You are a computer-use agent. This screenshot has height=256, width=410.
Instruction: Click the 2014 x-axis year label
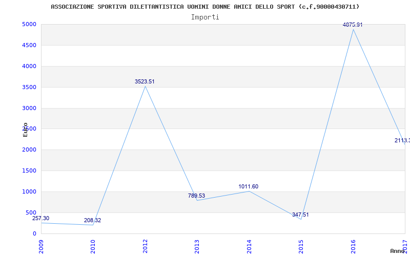(249, 247)
